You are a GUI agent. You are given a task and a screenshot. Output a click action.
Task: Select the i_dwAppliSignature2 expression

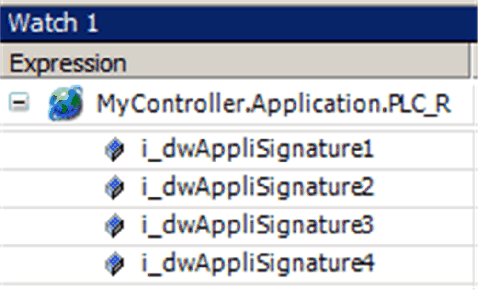click(258, 187)
